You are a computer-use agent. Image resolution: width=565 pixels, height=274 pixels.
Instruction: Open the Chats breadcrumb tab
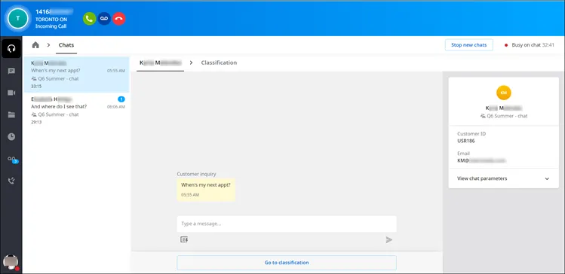[x=66, y=45]
